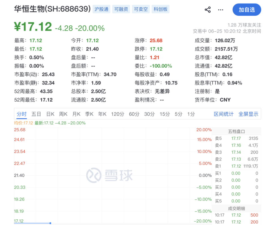Screen dimensions: 272x225
Task: Click the -10.00% percentage axis label
Action: [203, 199]
